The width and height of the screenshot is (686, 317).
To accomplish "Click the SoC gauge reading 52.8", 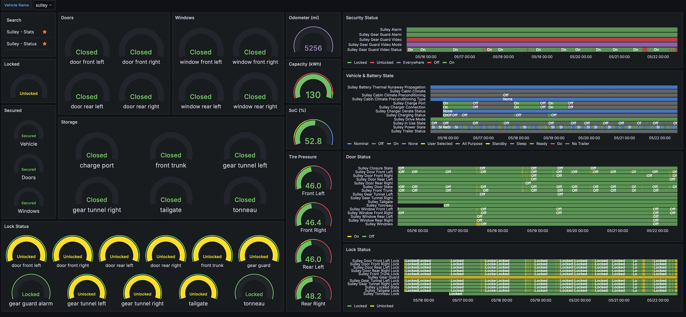I will pyautogui.click(x=313, y=132).
